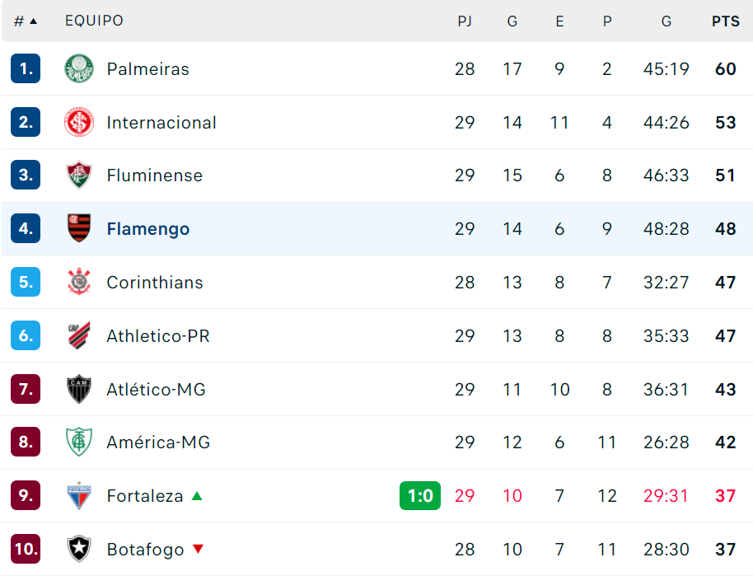Screen dimensions: 753x576
Task: Click the Internacional club crest
Action: click(x=79, y=122)
